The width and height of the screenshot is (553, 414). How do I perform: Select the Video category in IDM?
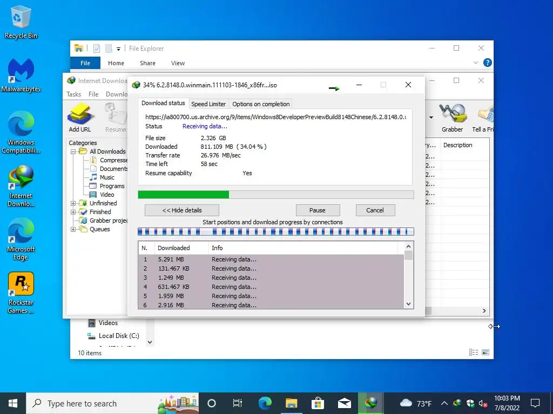[x=102, y=195]
